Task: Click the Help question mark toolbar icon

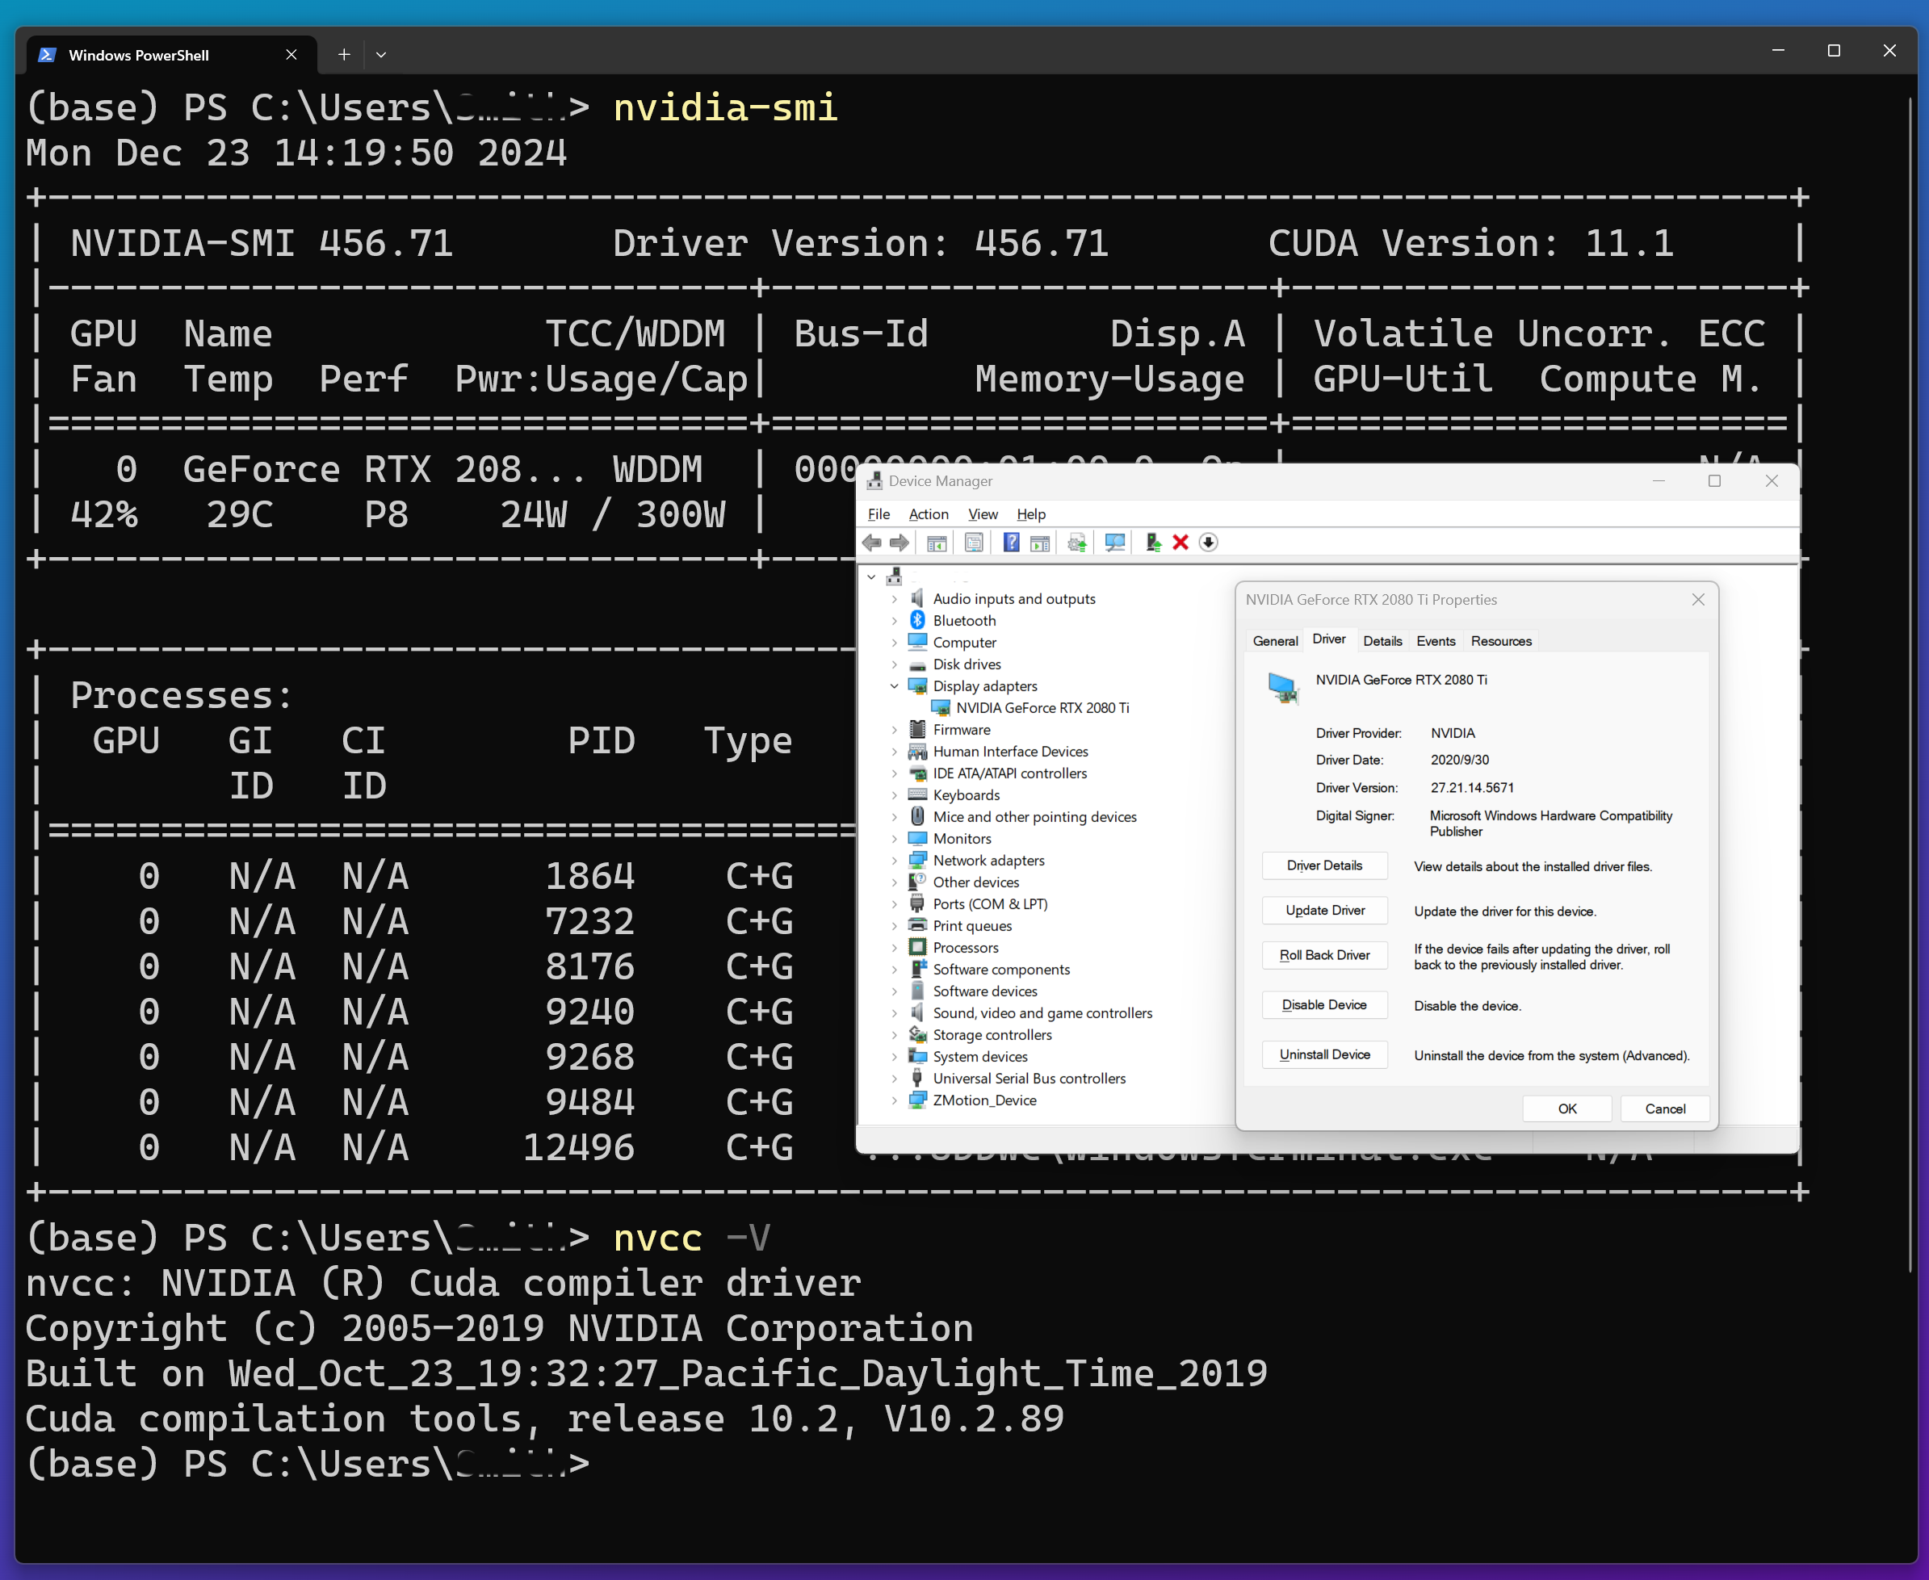Action: (1010, 543)
